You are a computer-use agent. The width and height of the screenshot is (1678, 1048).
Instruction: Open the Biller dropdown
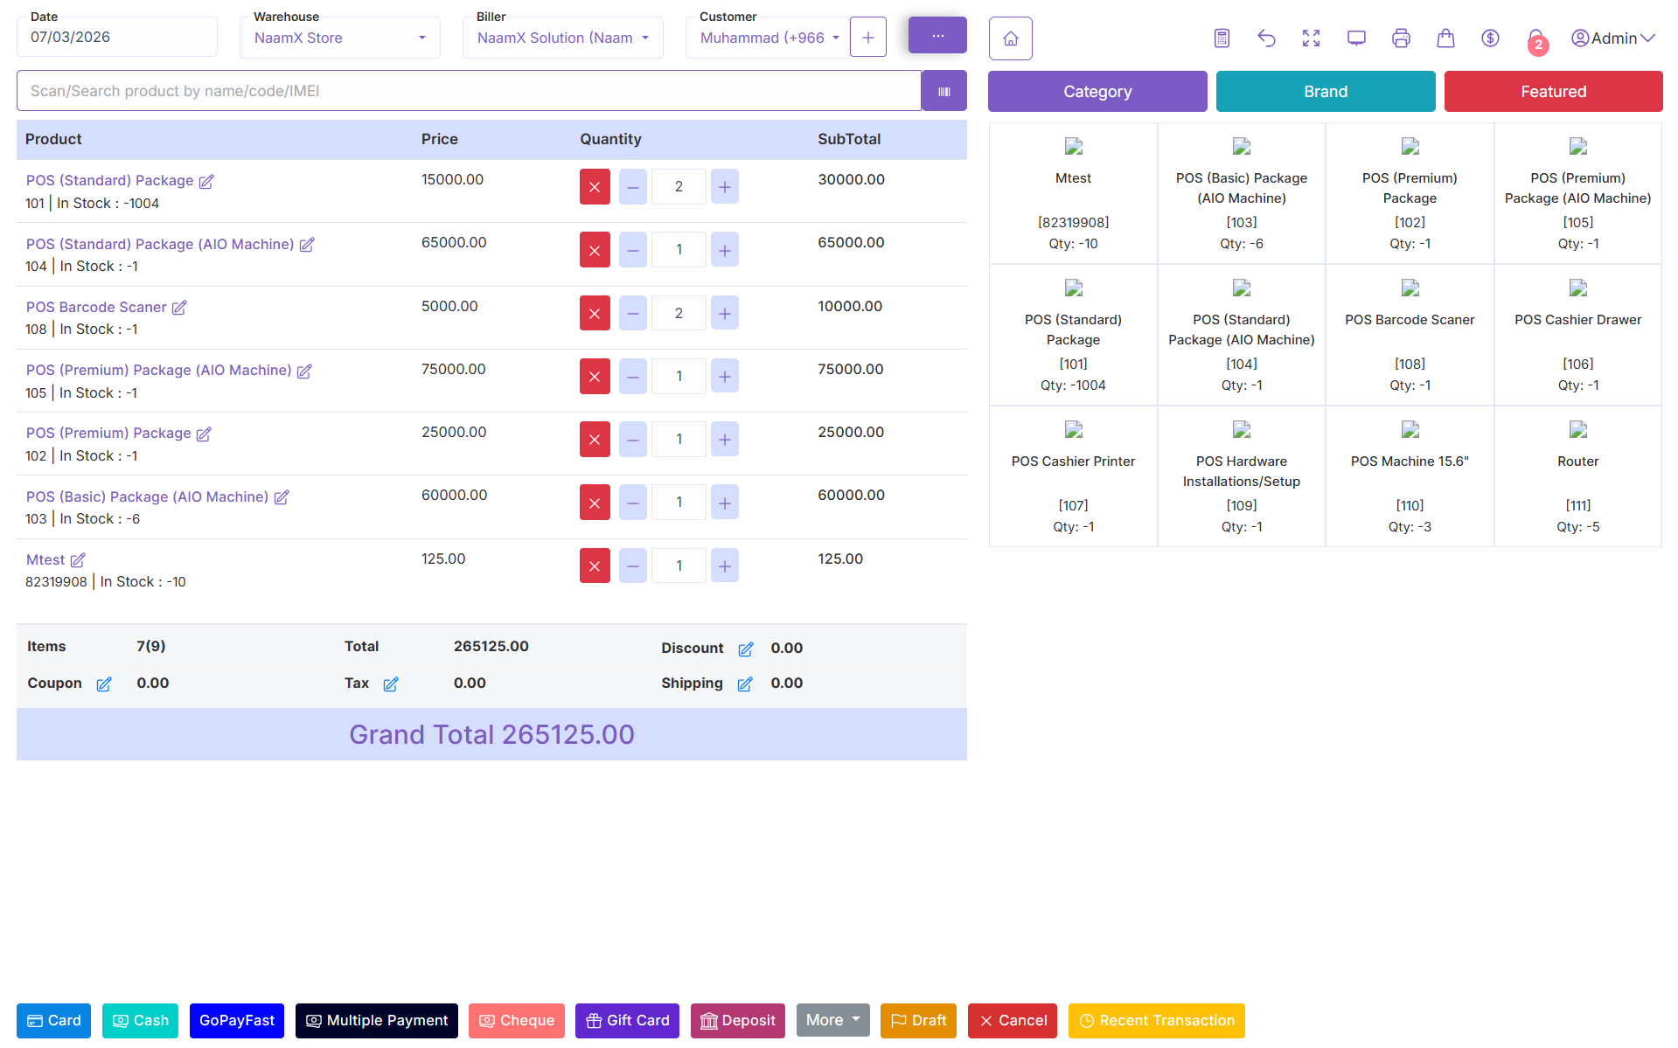tap(563, 38)
